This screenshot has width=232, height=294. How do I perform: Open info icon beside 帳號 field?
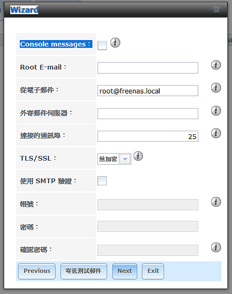click(x=216, y=202)
